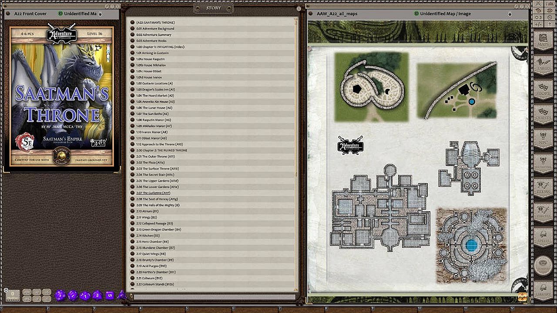Open story entry "2.21 Coliseum (B12)"
Screen dimensions: 557x313
click(149, 278)
